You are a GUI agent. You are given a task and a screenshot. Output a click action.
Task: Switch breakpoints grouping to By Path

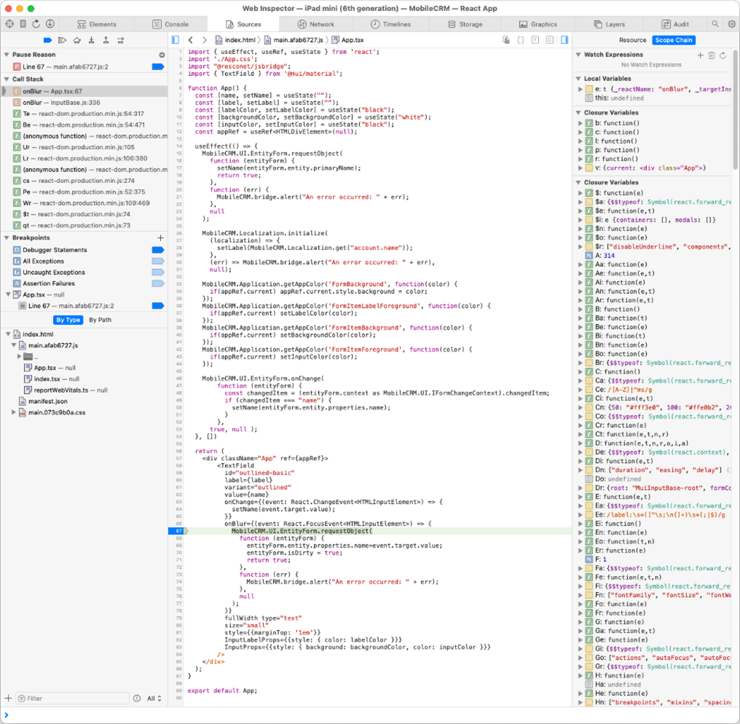pyautogui.click(x=100, y=320)
